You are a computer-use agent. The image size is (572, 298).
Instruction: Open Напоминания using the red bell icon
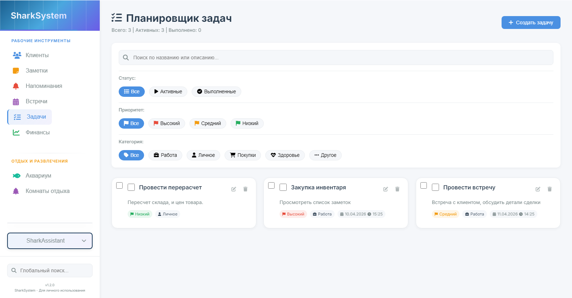click(x=16, y=86)
